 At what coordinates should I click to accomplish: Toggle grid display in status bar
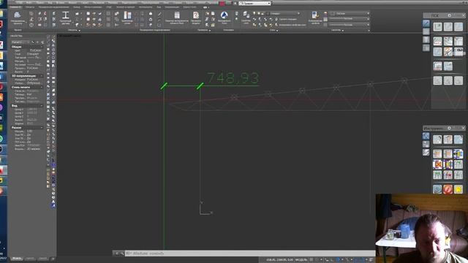point(312,260)
